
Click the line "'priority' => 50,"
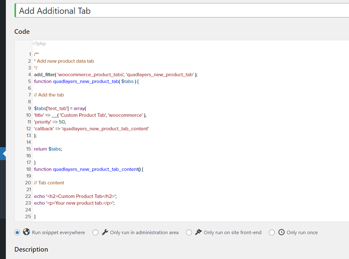(50, 122)
